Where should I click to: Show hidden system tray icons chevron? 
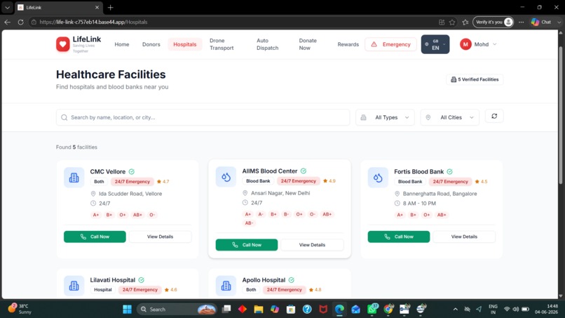(456, 310)
